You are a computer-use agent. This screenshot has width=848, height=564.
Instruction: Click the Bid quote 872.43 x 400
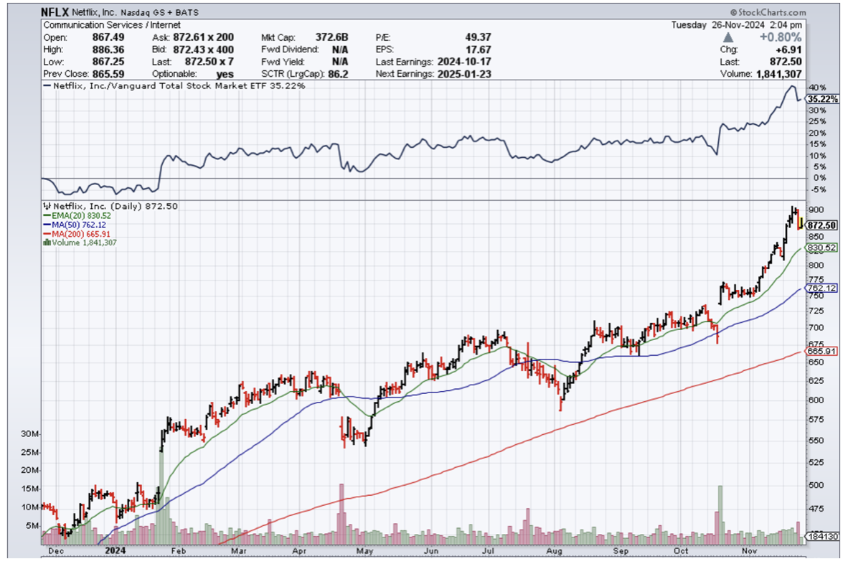point(203,50)
